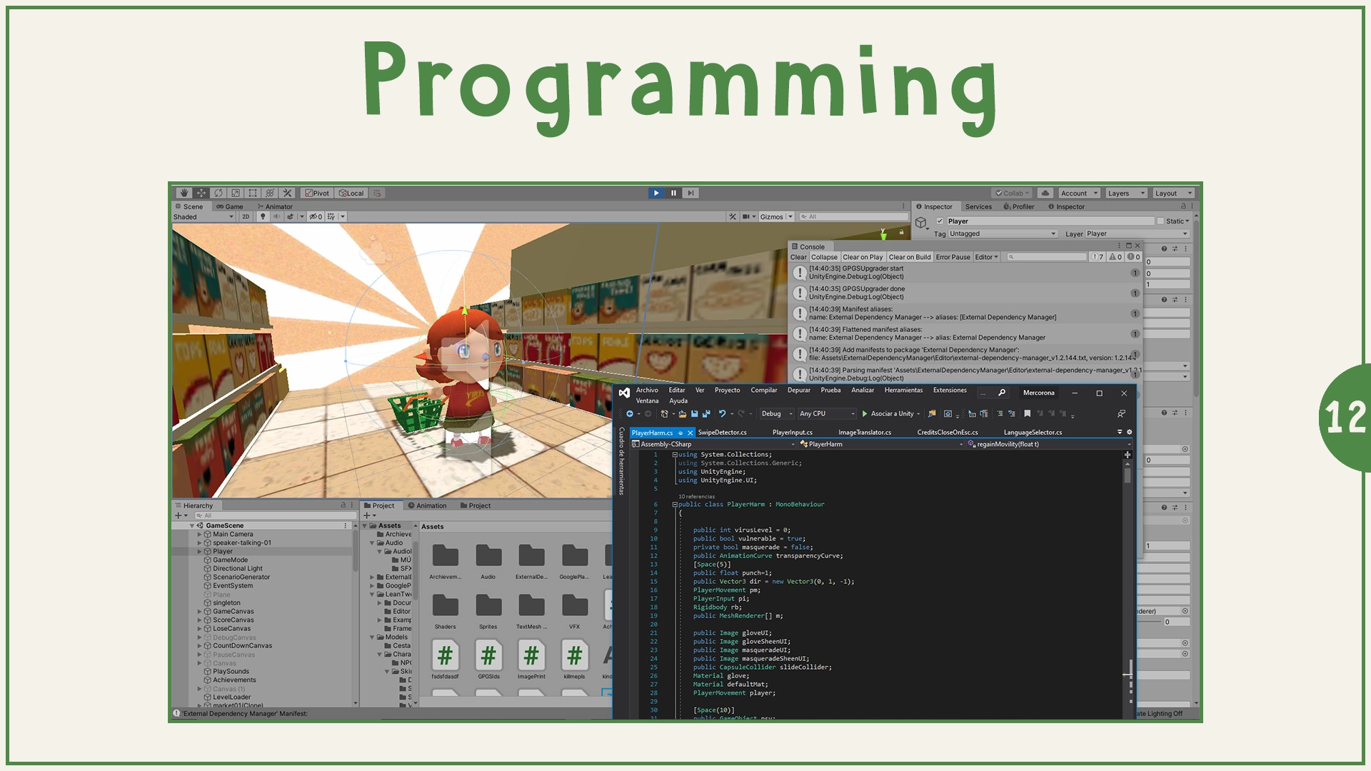The image size is (1371, 771).
Task: Open the Tag Untagged dropdown
Action: pos(1002,234)
